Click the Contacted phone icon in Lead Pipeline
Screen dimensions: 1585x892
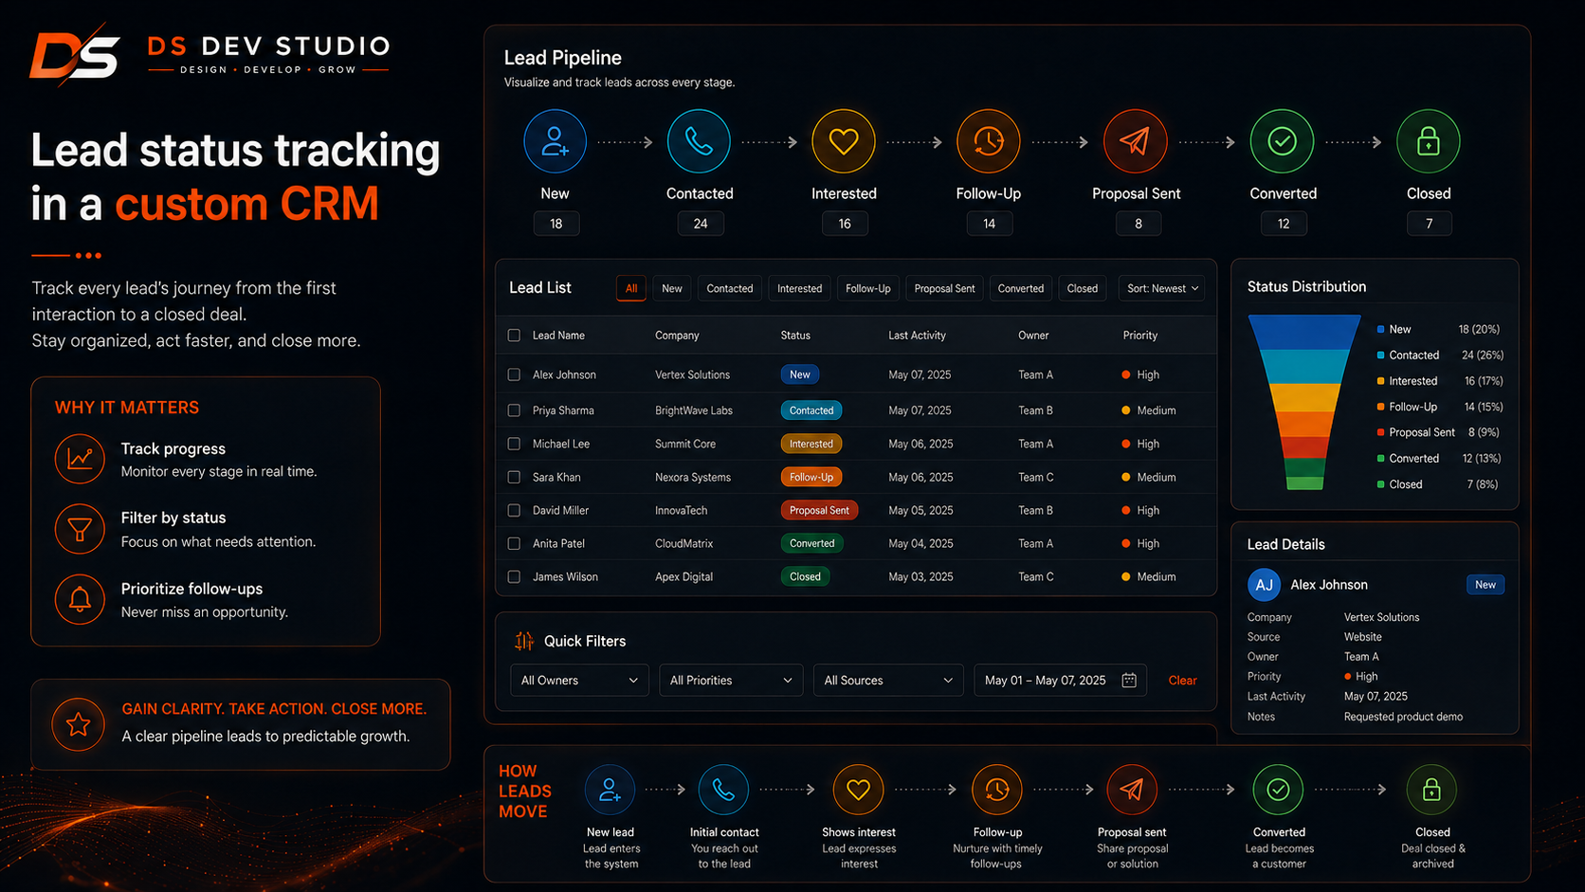[699, 141]
